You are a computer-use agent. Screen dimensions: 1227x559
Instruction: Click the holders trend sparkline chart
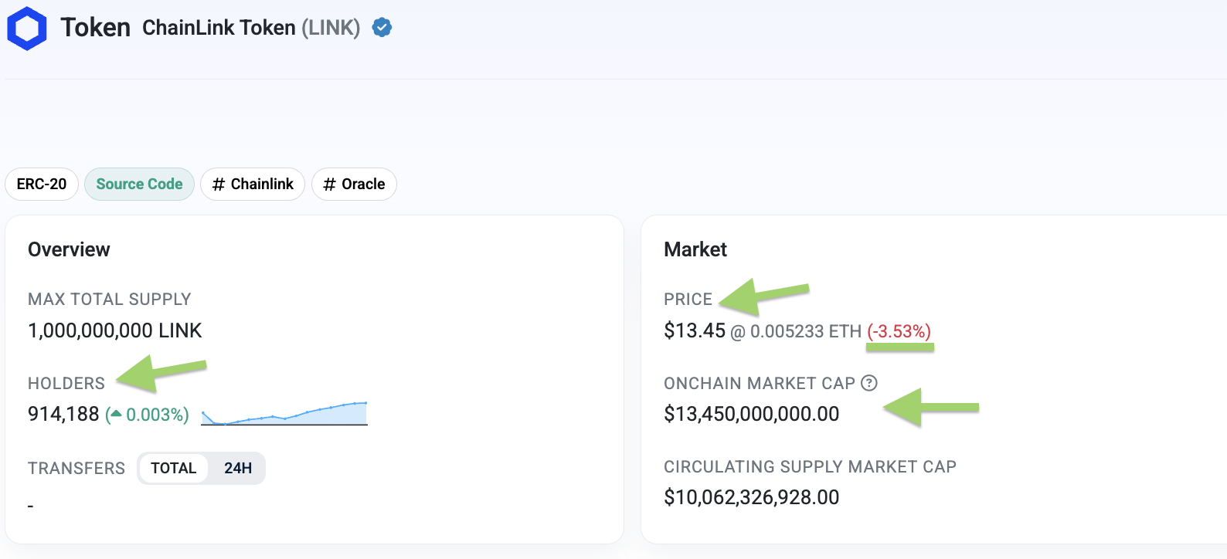coord(284,414)
